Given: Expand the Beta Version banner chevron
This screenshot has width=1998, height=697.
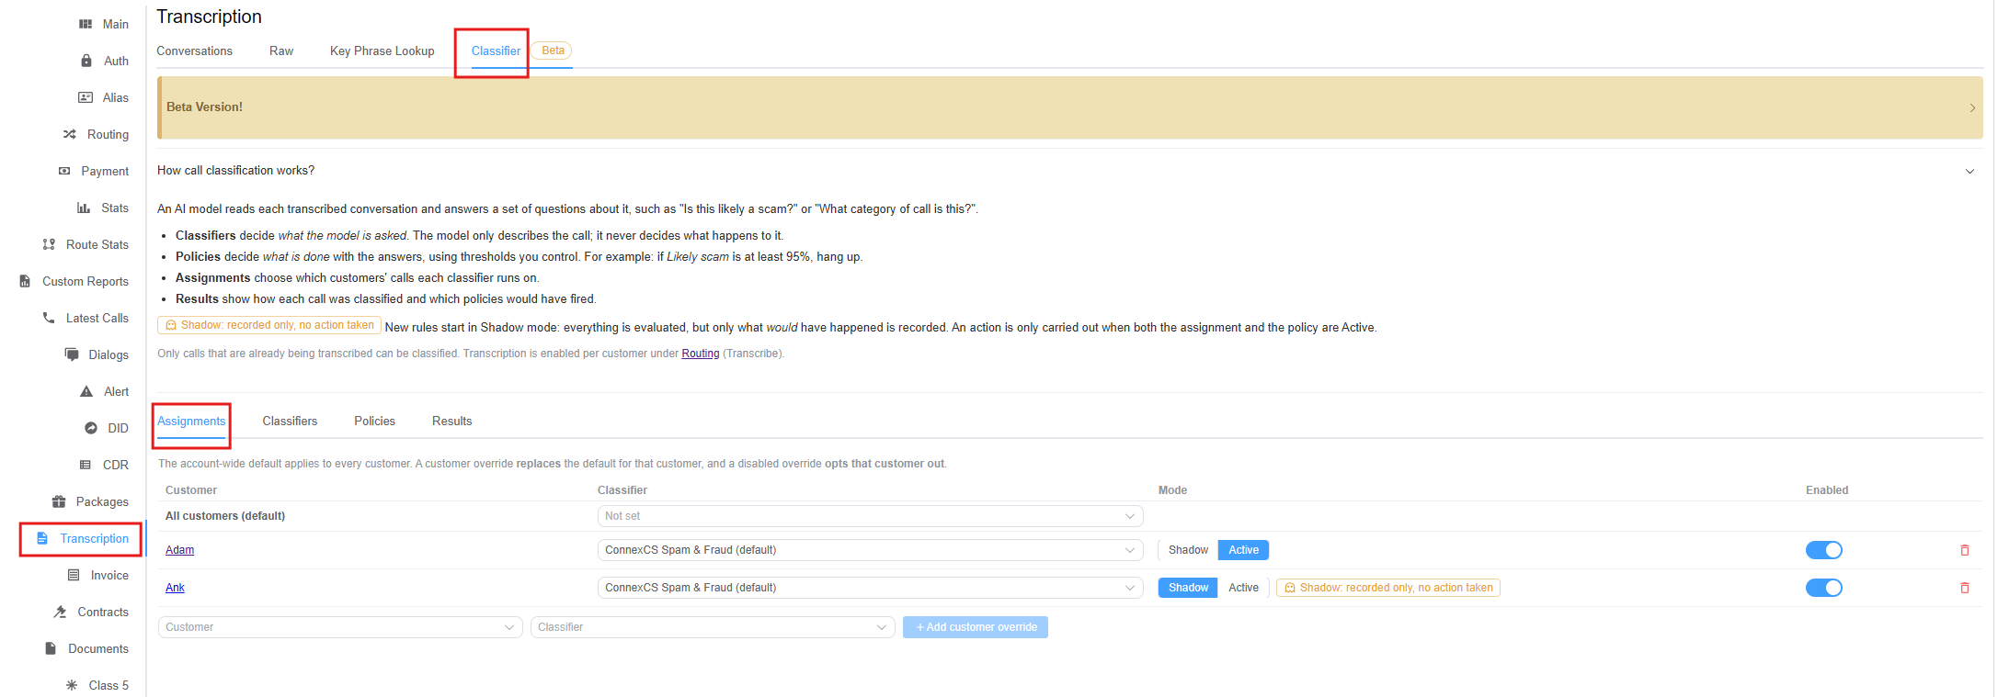Looking at the screenshot, I should coord(1972,107).
